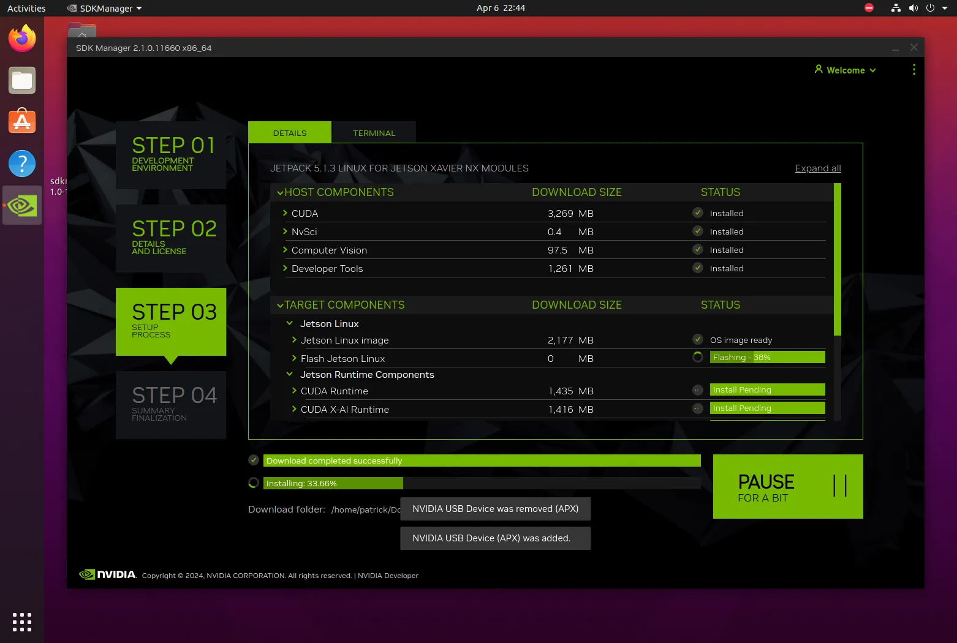The width and height of the screenshot is (957, 643).
Task: Dismiss the USB Device was added notification
Action: pyautogui.click(x=495, y=538)
